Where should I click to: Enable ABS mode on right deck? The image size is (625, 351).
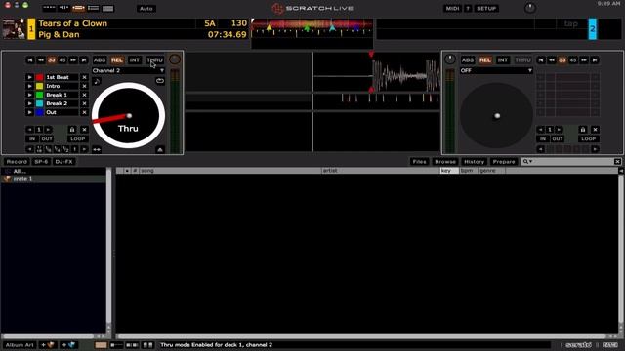[x=468, y=60]
